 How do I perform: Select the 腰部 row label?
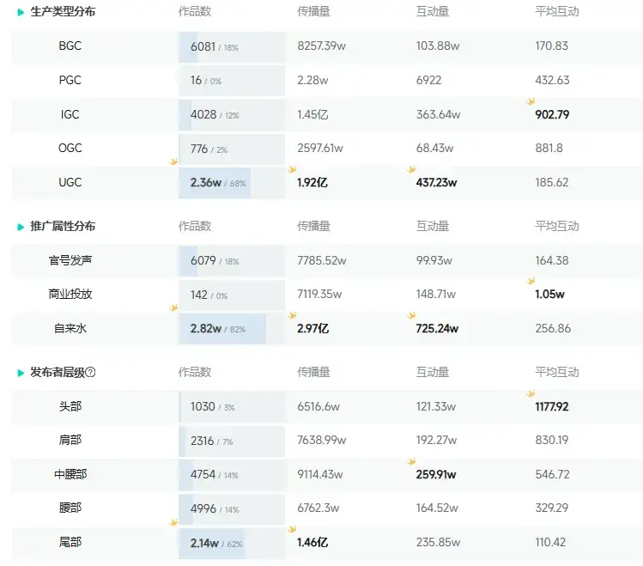[x=70, y=508]
